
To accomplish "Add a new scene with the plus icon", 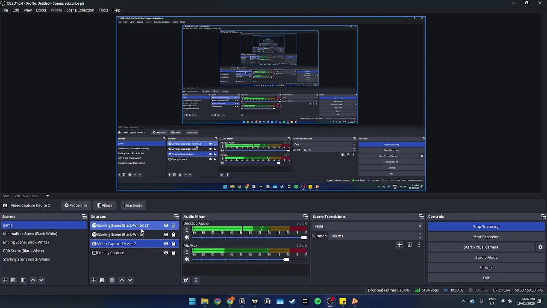I will [5, 280].
